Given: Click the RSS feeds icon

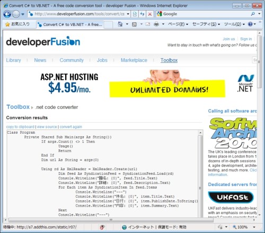Looking at the screenshot, I should [134, 24].
